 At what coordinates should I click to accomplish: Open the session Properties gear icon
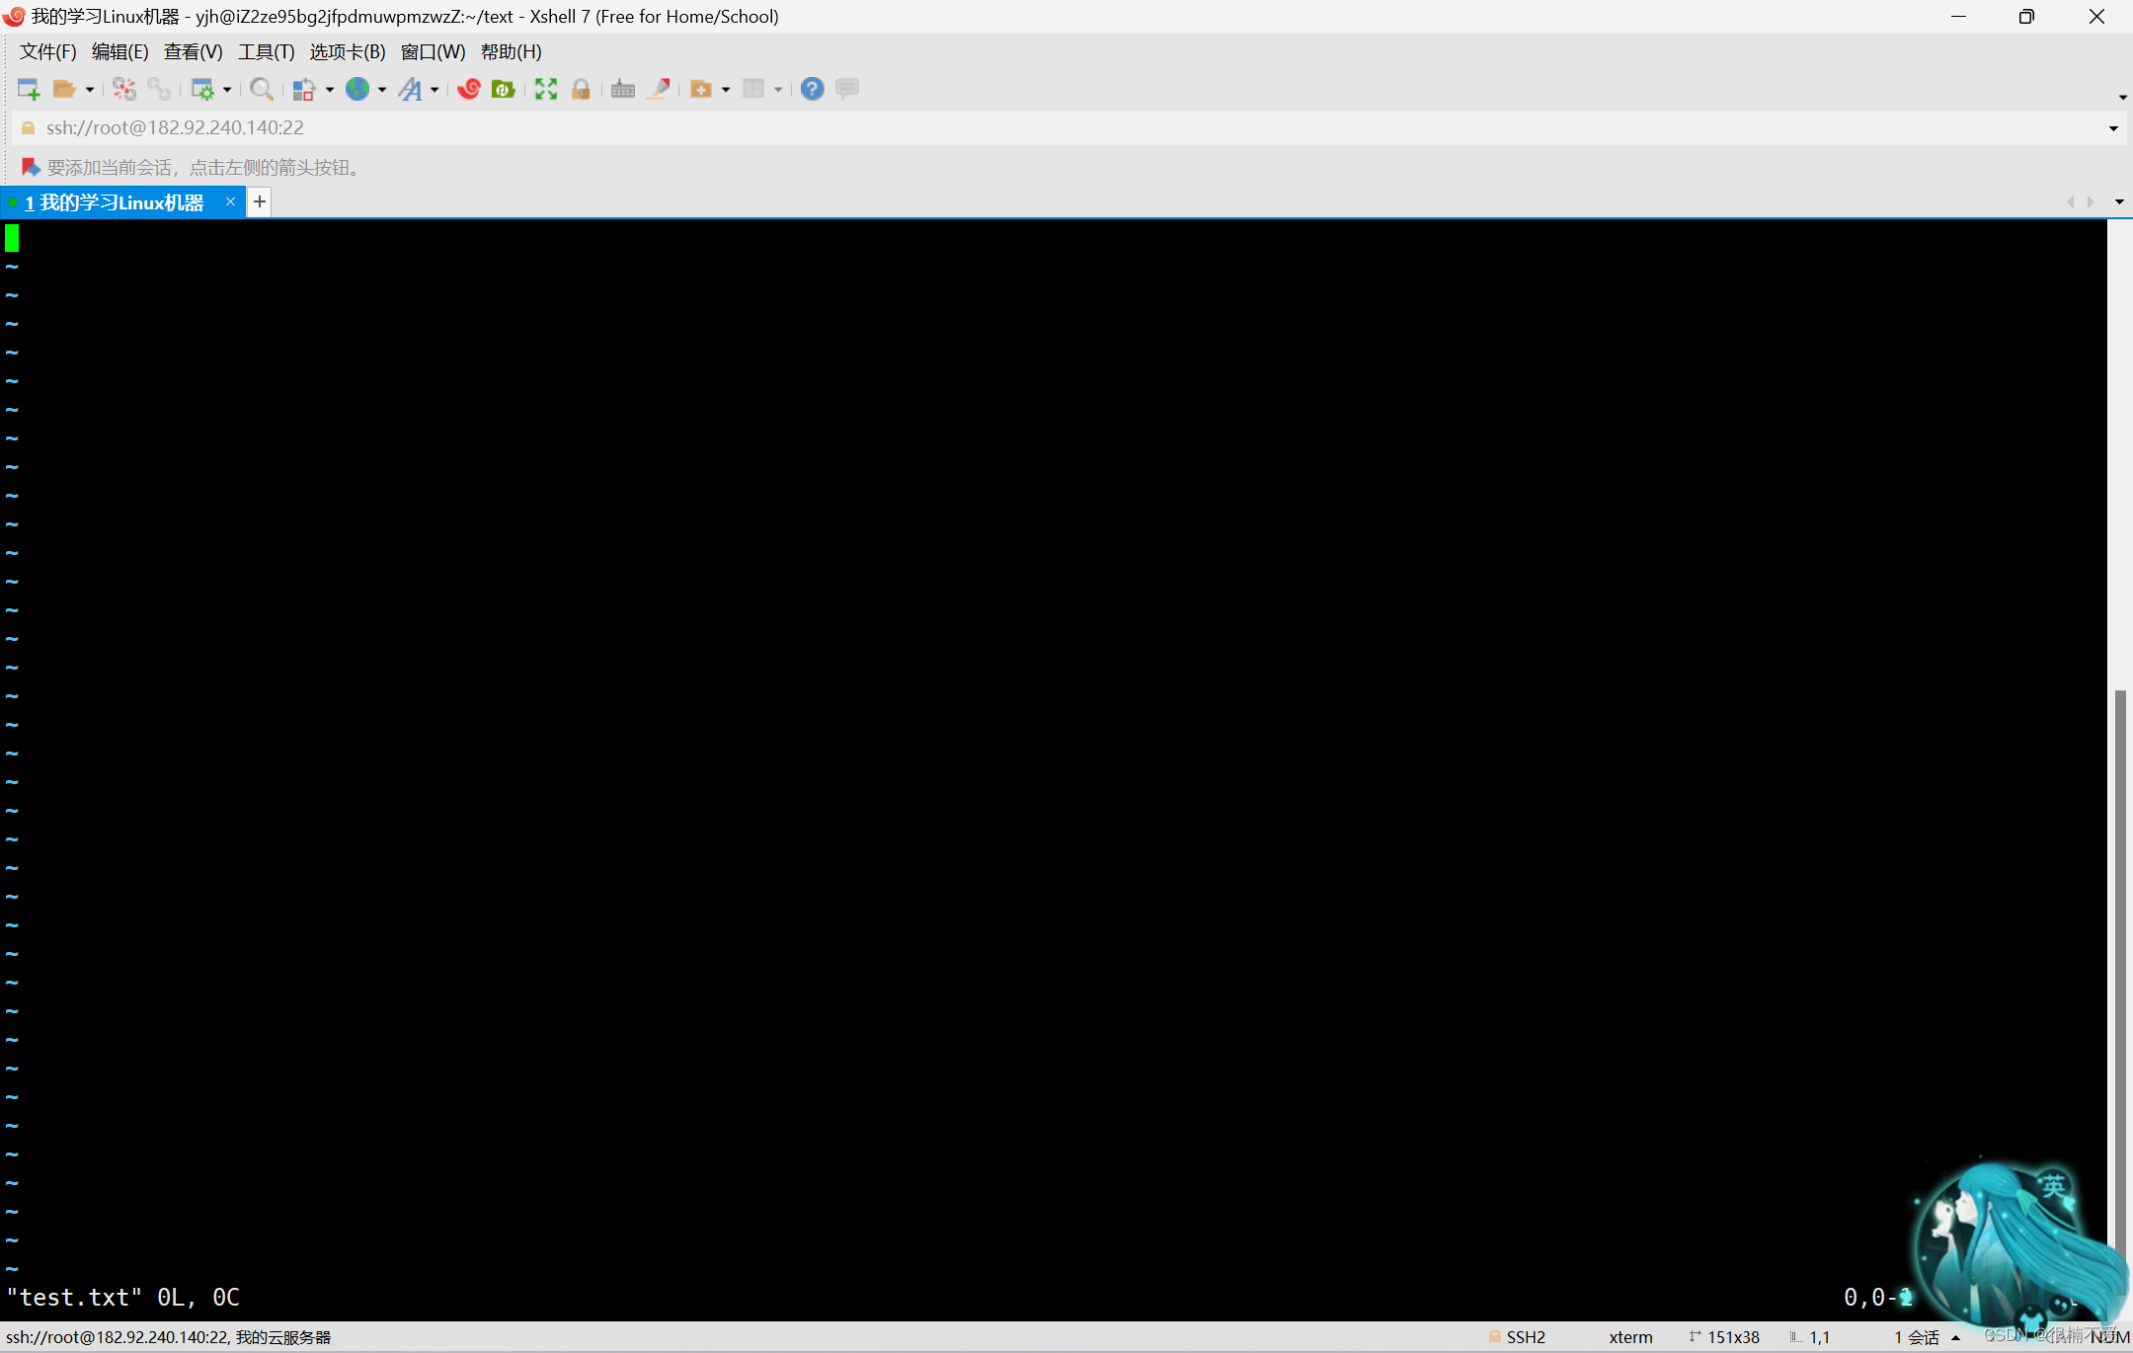202,89
